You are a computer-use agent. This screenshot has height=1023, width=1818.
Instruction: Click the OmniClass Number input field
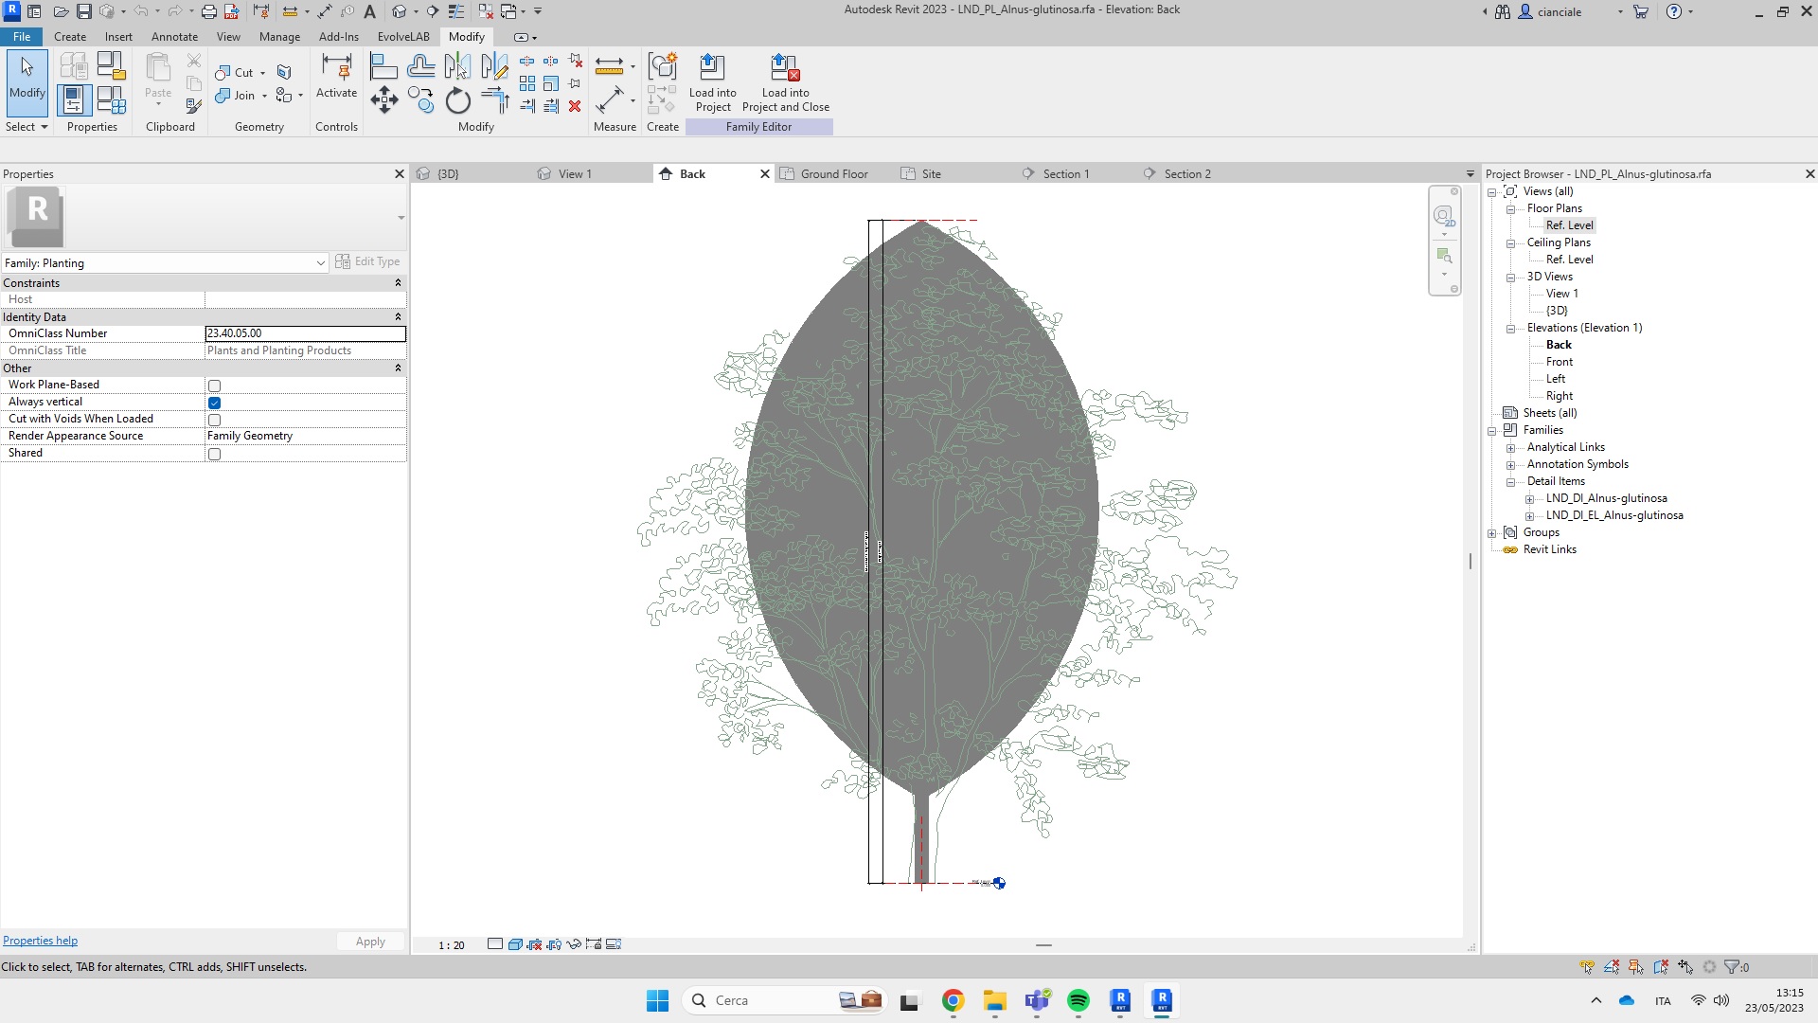click(x=305, y=333)
